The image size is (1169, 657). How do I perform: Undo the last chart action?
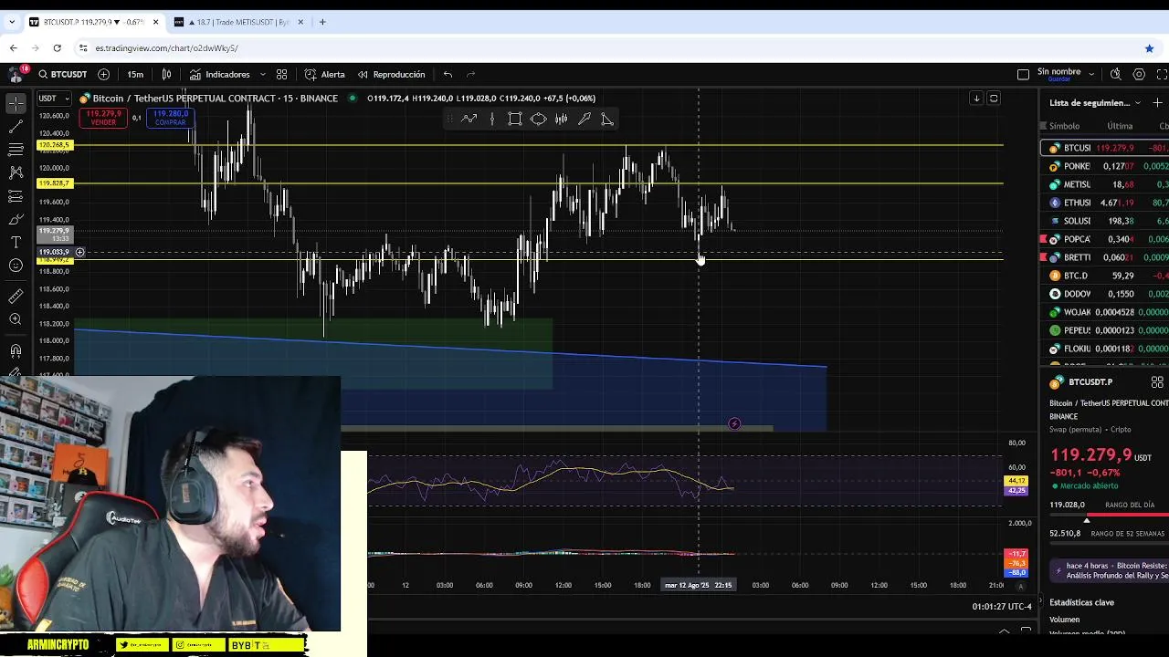point(448,75)
